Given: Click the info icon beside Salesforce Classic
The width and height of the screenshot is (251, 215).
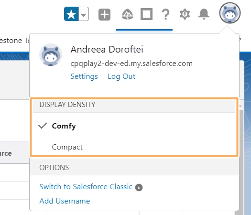Looking at the screenshot, I should click(139, 187).
